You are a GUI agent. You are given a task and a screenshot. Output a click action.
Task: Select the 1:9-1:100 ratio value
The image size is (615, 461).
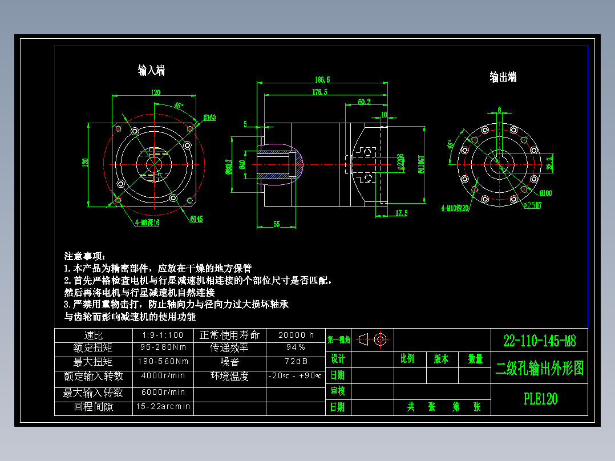(163, 335)
